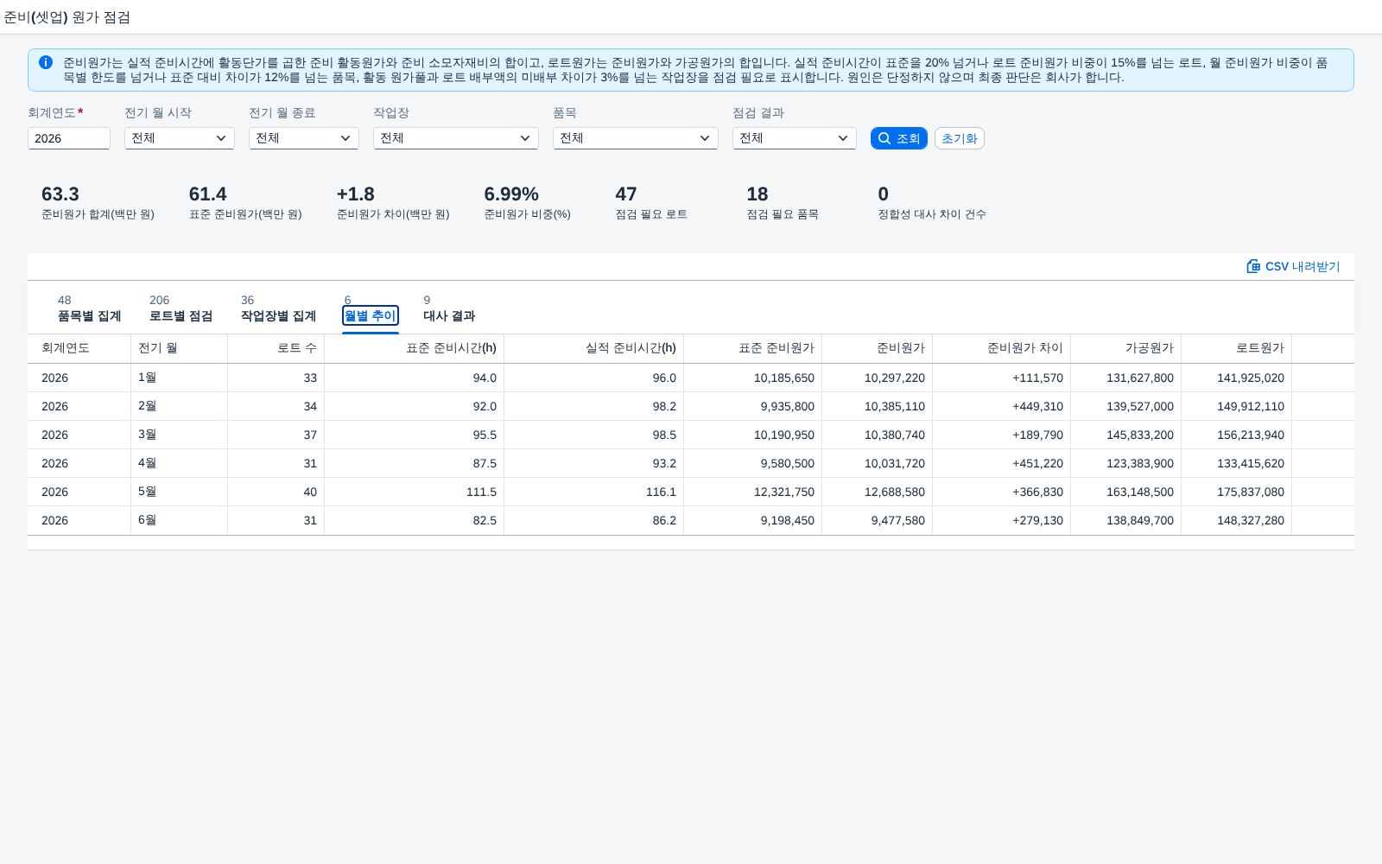Click the magnifier icon in 조회 button
Viewport: 1382px width, 864px height.
884,138
